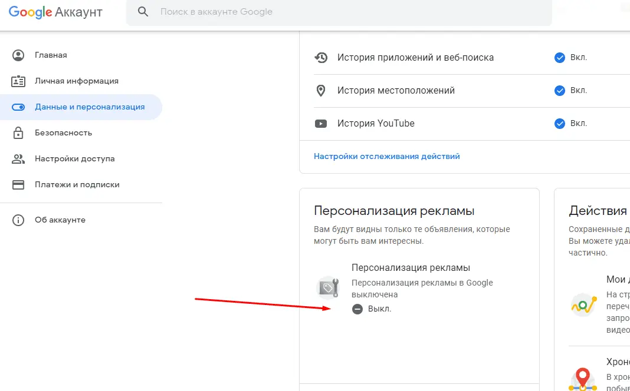Click the Персонализация рекламы card heading
630x391 pixels.
coord(394,211)
